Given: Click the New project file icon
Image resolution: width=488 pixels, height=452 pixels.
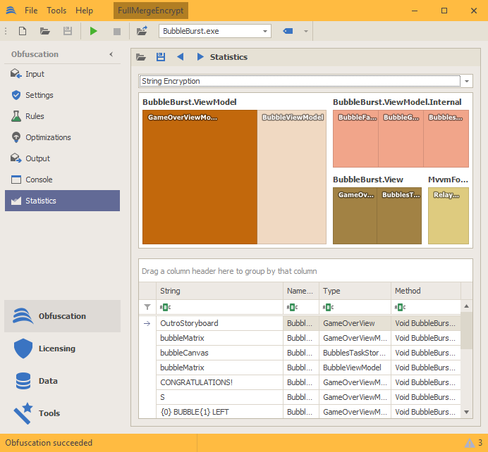Looking at the screenshot, I should pos(23,31).
